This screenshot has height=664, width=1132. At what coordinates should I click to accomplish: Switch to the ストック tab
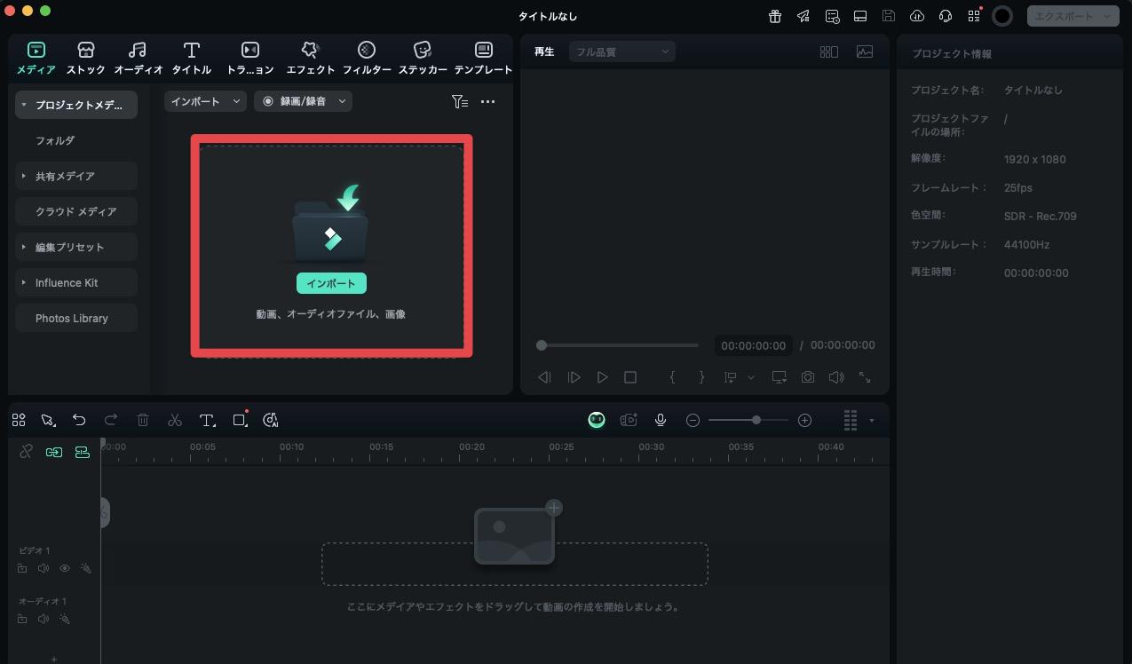[x=86, y=58]
